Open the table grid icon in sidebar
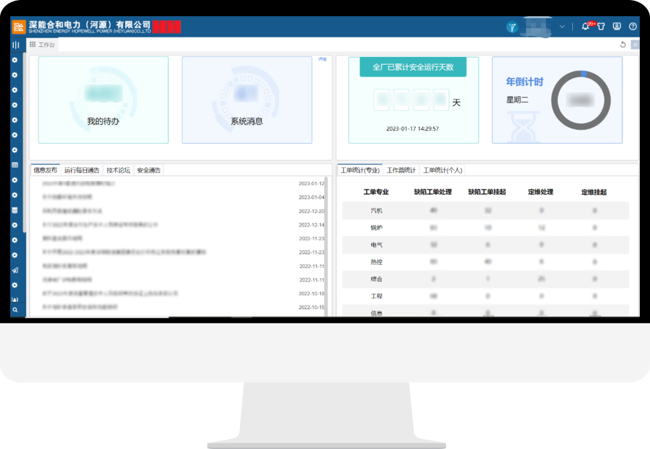Viewport: 650px width, 449px height. click(15, 165)
